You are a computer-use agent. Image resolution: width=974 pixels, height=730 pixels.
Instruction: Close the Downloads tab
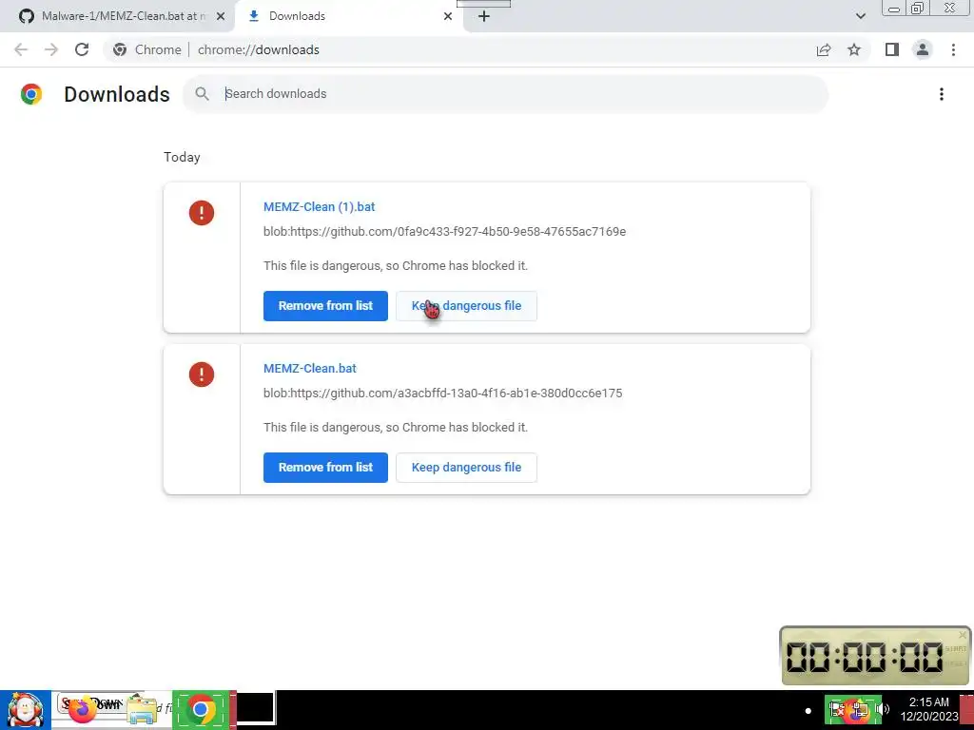[448, 16]
